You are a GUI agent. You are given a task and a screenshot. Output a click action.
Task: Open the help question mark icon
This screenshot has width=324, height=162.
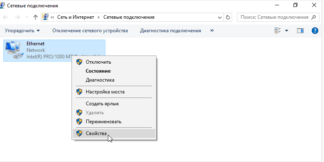315,31
